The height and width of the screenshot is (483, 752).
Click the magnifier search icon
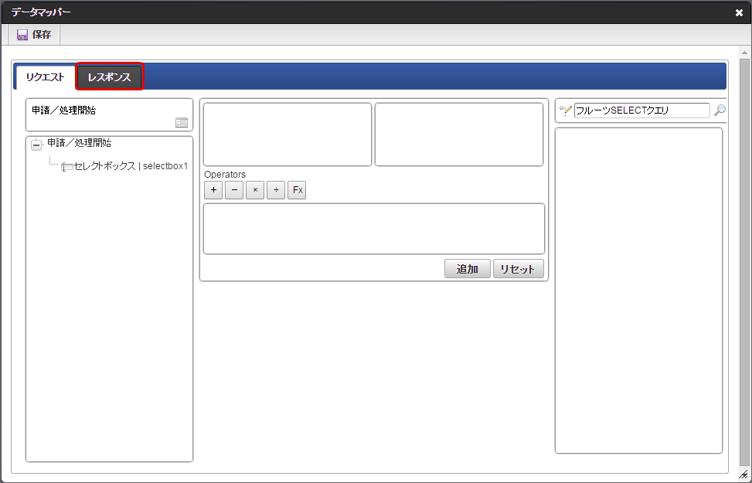pos(720,111)
